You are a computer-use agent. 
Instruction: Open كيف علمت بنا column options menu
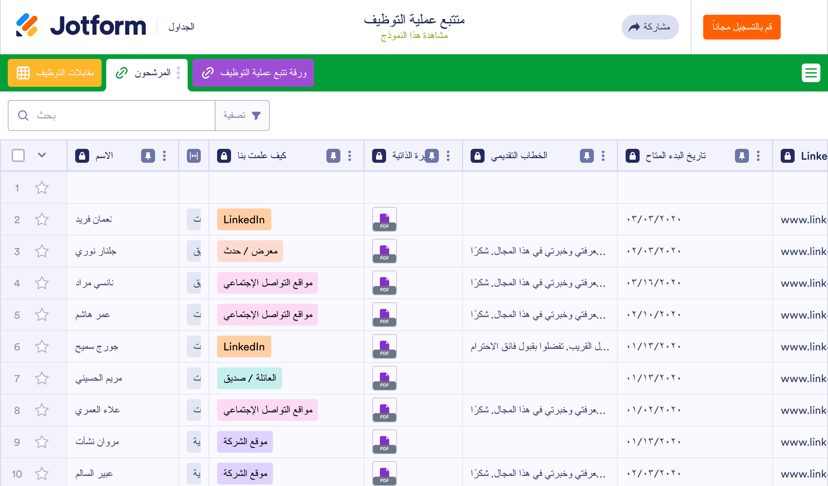(350, 156)
